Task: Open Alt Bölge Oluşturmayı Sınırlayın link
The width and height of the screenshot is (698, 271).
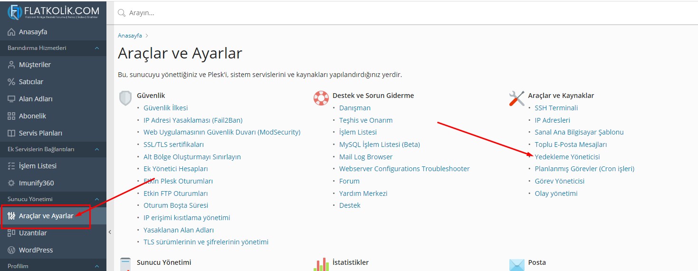Action: coord(192,157)
